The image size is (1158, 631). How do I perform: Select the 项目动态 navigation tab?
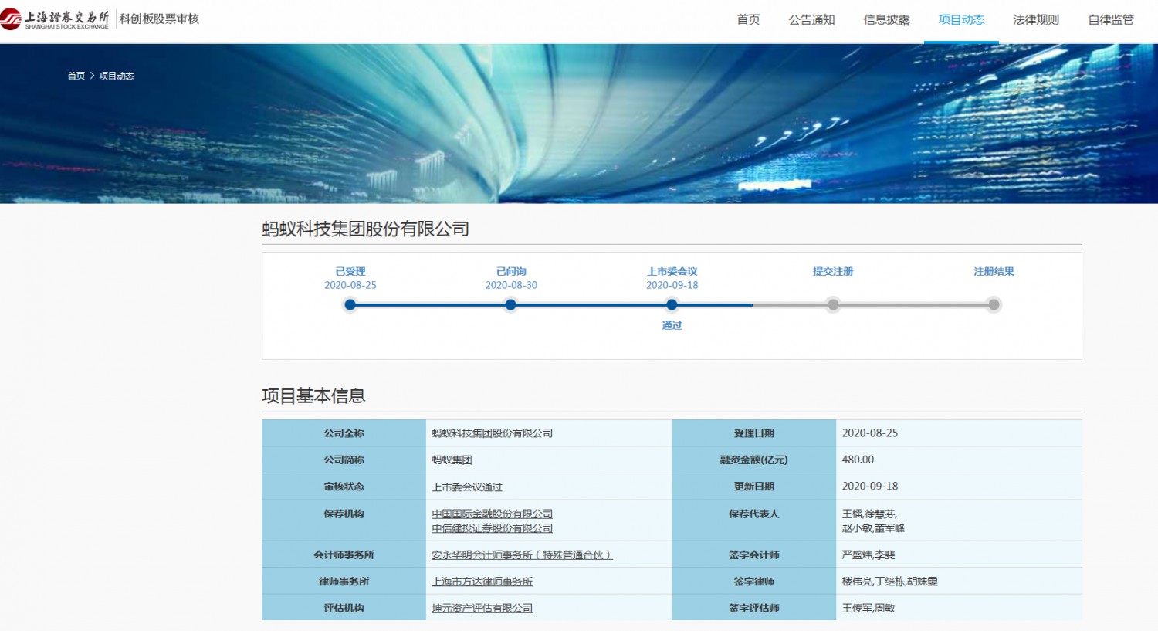pyautogui.click(x=961, y=20)
